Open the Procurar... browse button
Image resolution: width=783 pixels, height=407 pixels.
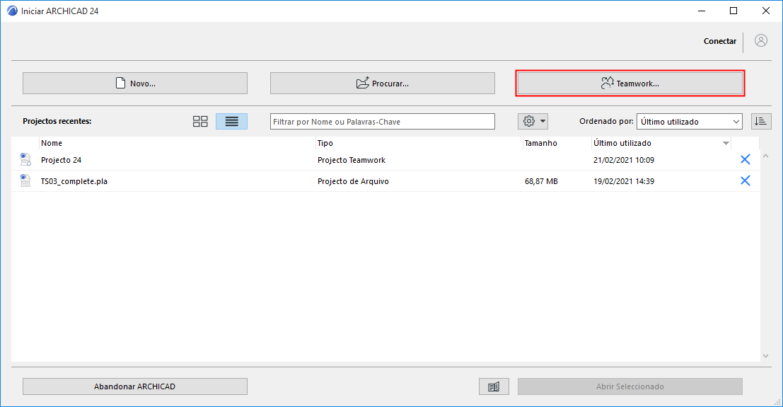[x=383, y=83]
